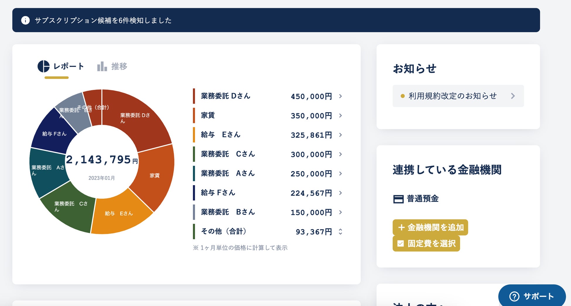The height and width of the screenshot is (306, 571).
Task: Expand the 家賃 details chevron
Action: tap(340, 116)
